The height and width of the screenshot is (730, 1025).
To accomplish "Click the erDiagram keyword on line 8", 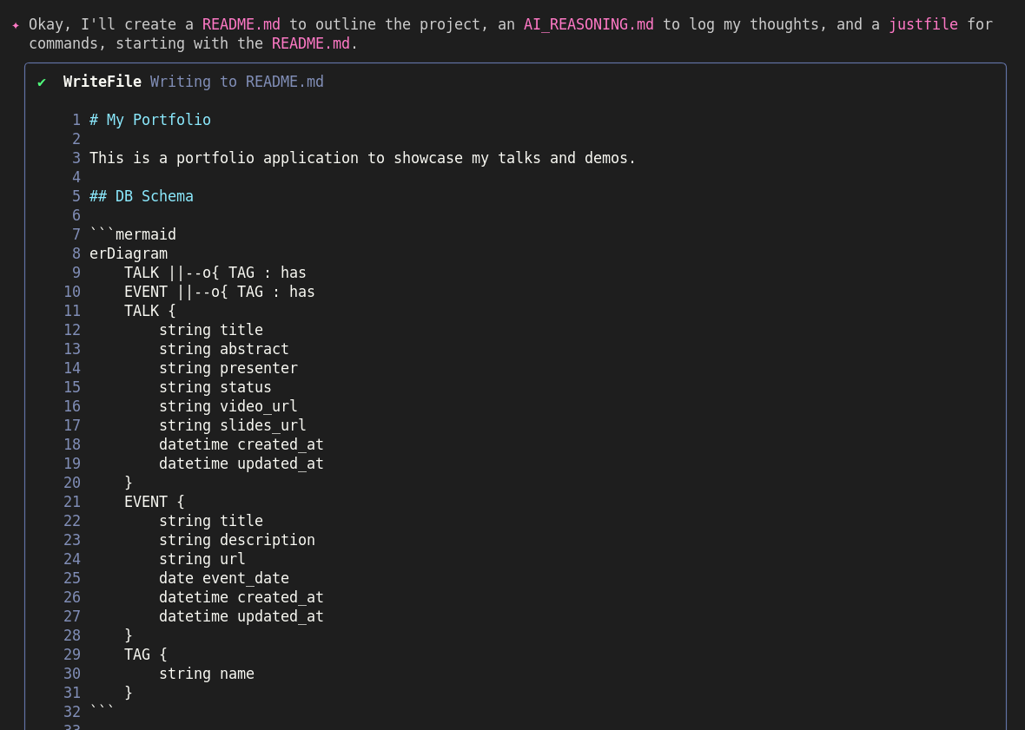I will (128, 253).
